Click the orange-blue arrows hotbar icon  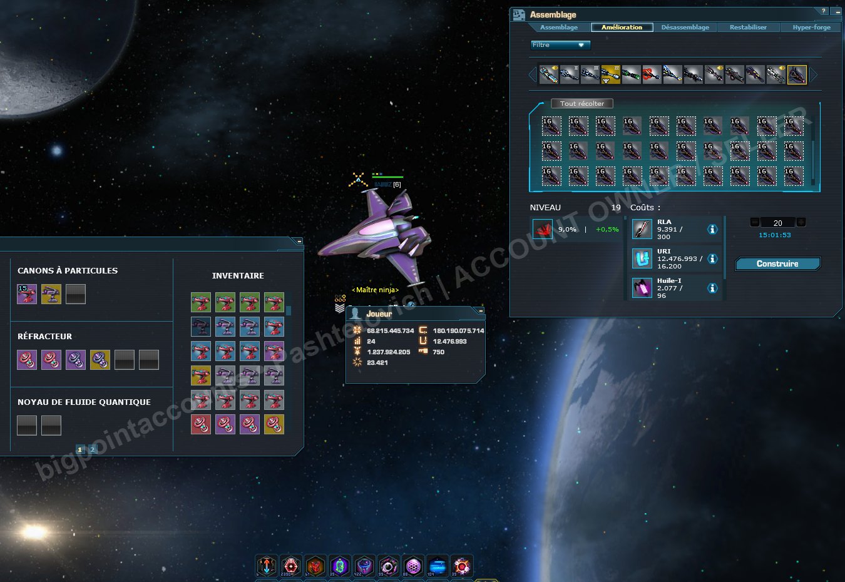(267, 566)
